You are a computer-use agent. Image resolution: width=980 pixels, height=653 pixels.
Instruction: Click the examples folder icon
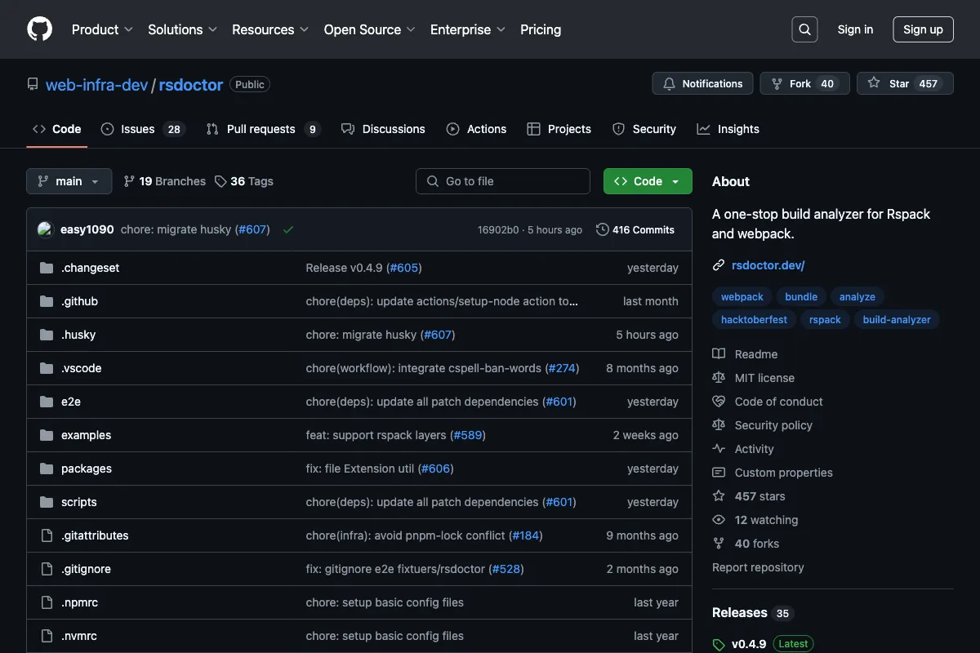coord(47,435)
